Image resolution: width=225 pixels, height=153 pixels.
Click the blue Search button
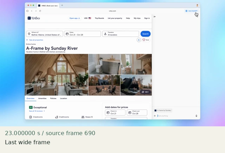146,34
